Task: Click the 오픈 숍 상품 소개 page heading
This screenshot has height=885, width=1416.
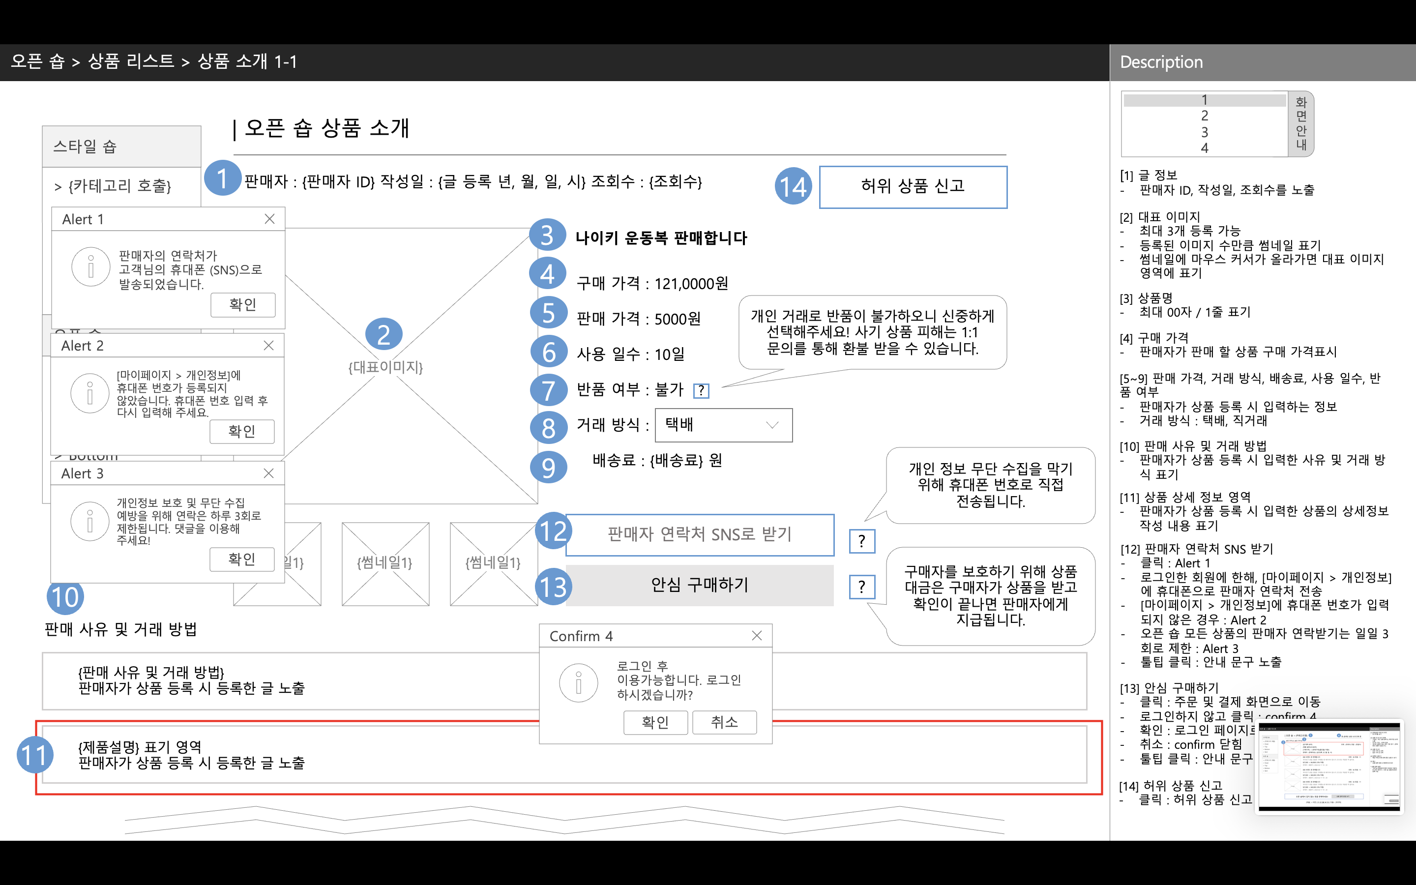Action: pyautogui.click(x=326, y=128)
